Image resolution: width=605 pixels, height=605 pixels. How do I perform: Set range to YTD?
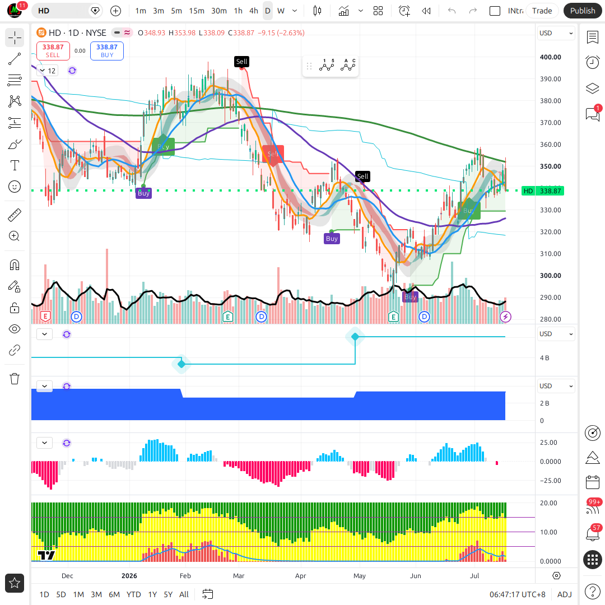pos(133,594)
